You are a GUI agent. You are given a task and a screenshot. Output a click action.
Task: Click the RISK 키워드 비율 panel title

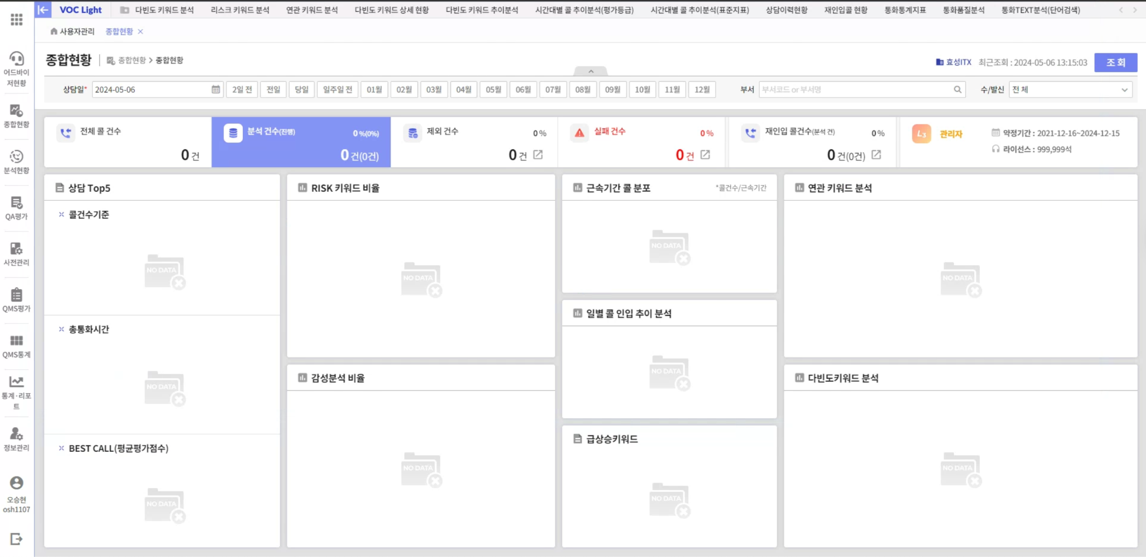tap(345, 188)
